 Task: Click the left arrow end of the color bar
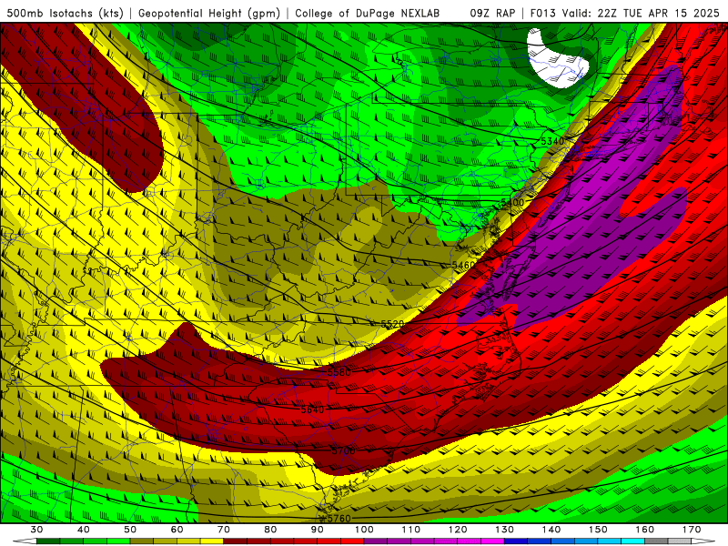click(x=25, y=541)
